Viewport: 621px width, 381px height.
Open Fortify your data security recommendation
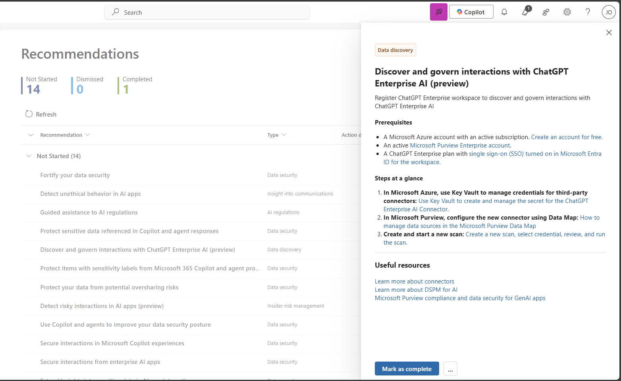[x=75, y=175]
